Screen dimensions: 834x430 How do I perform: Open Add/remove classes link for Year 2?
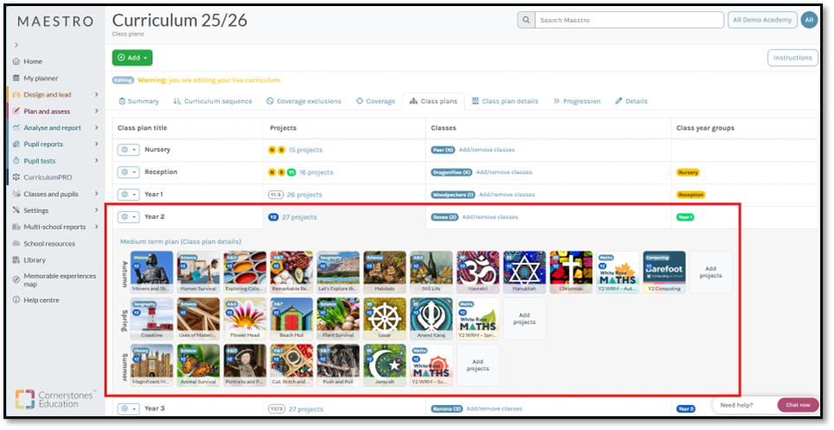[489, 217]
